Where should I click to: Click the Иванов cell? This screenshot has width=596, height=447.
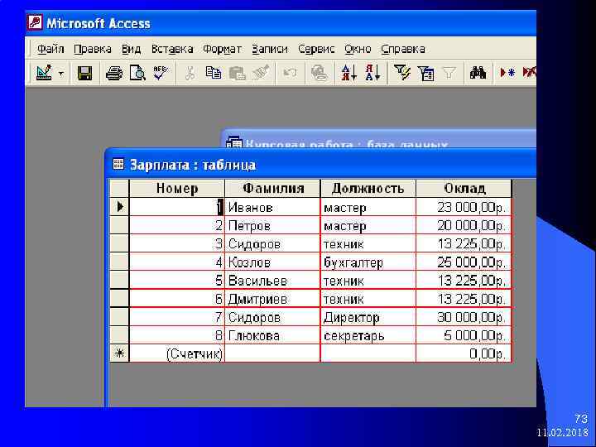(272, 207)
